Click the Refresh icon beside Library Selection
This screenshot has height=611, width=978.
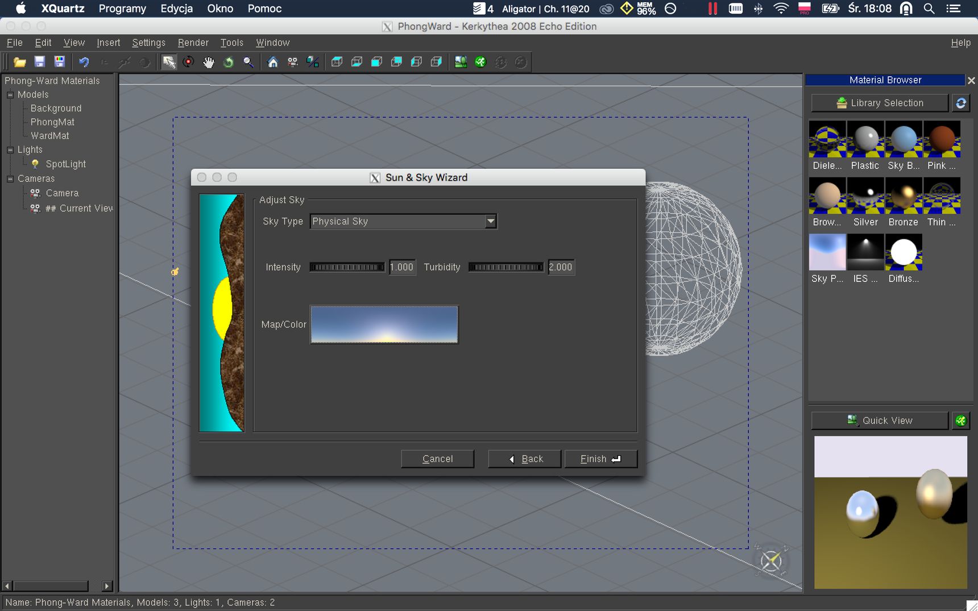pyautogui.click(x=961, y=103)
